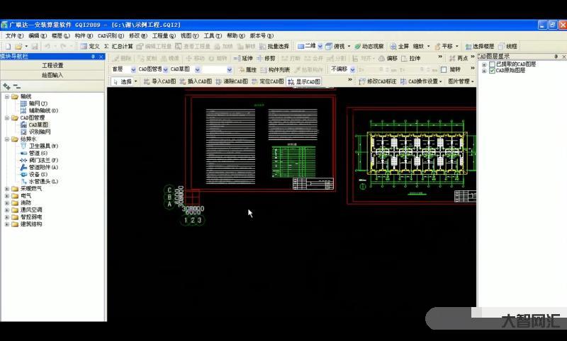
Task: Click 插入CAD图 insert tool
Action: pyautogui.click(x=196, y=81)
